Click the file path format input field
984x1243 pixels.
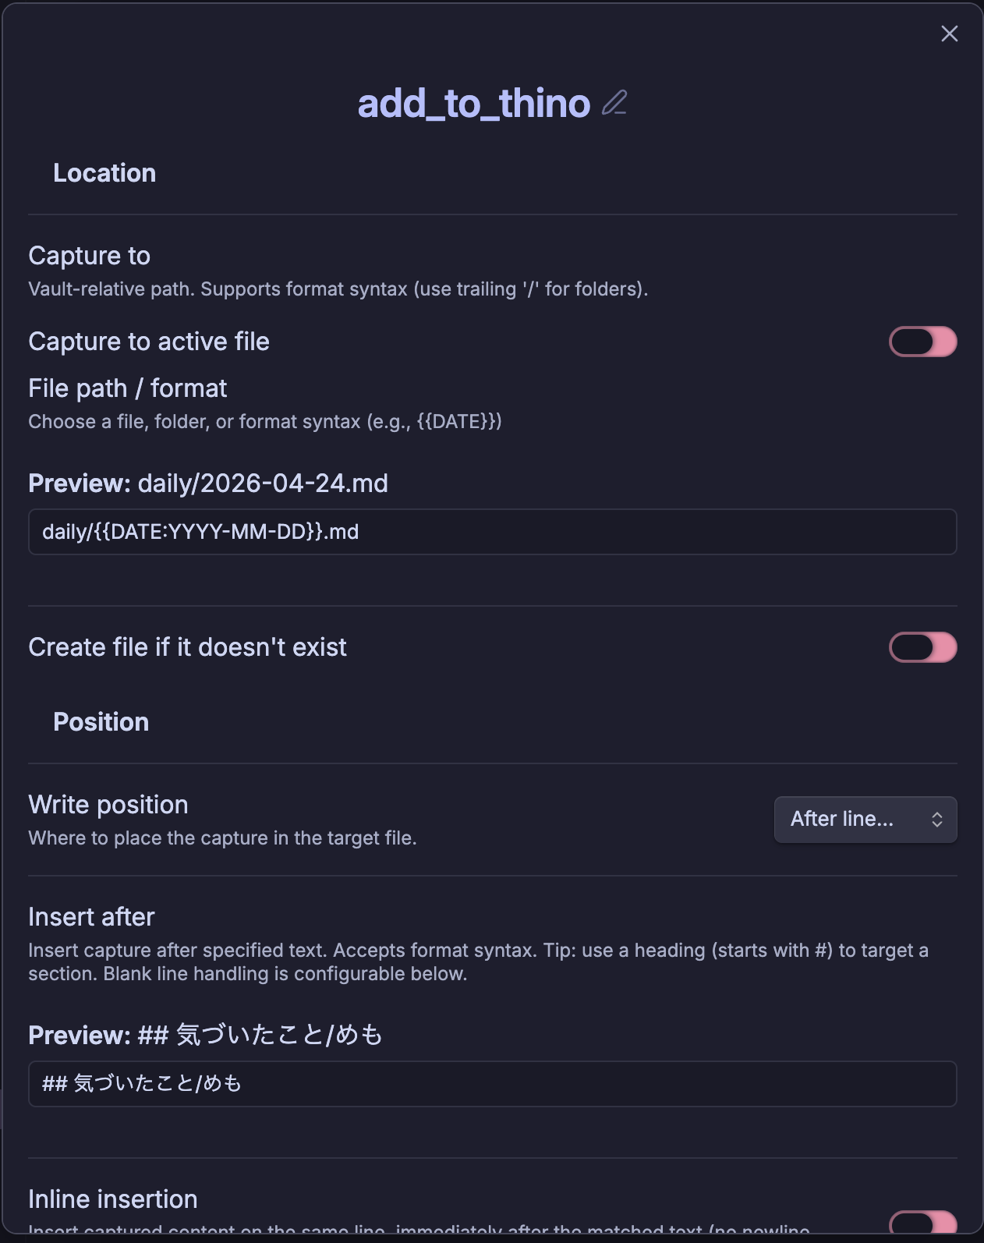[x=492, y=532]
